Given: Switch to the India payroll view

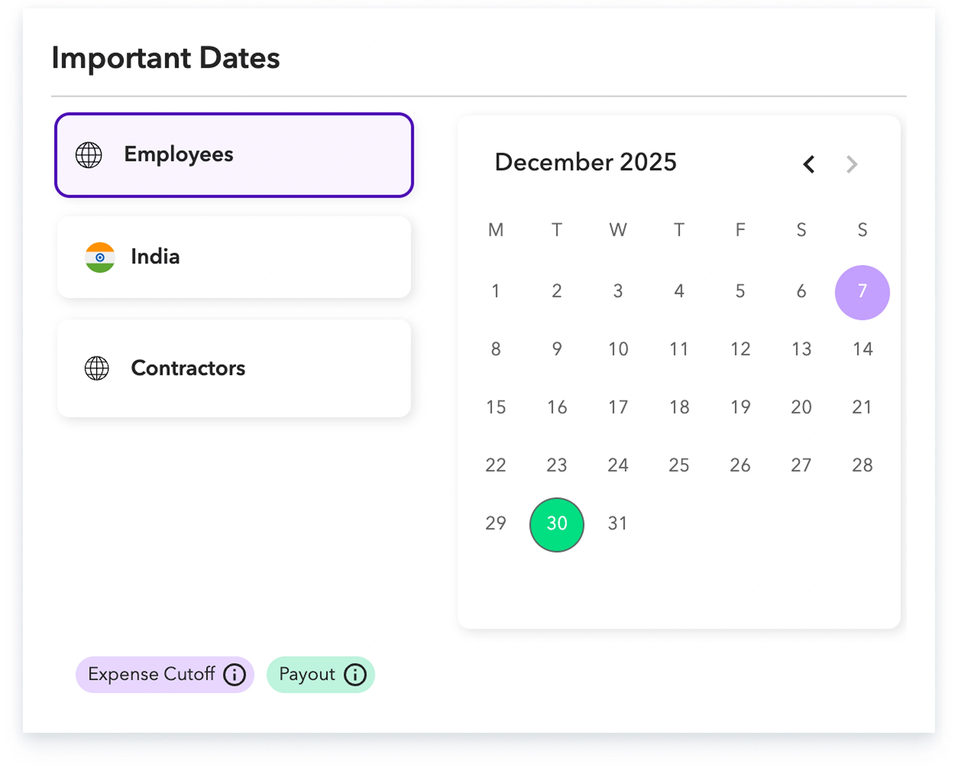Looking at the screenshot, I should [x=234, y=257].
